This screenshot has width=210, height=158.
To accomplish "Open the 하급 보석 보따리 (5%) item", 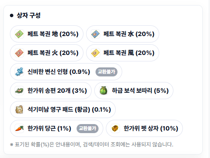I will 134,91.
